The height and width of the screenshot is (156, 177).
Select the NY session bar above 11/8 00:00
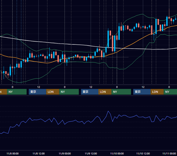(x=17, y=92)
